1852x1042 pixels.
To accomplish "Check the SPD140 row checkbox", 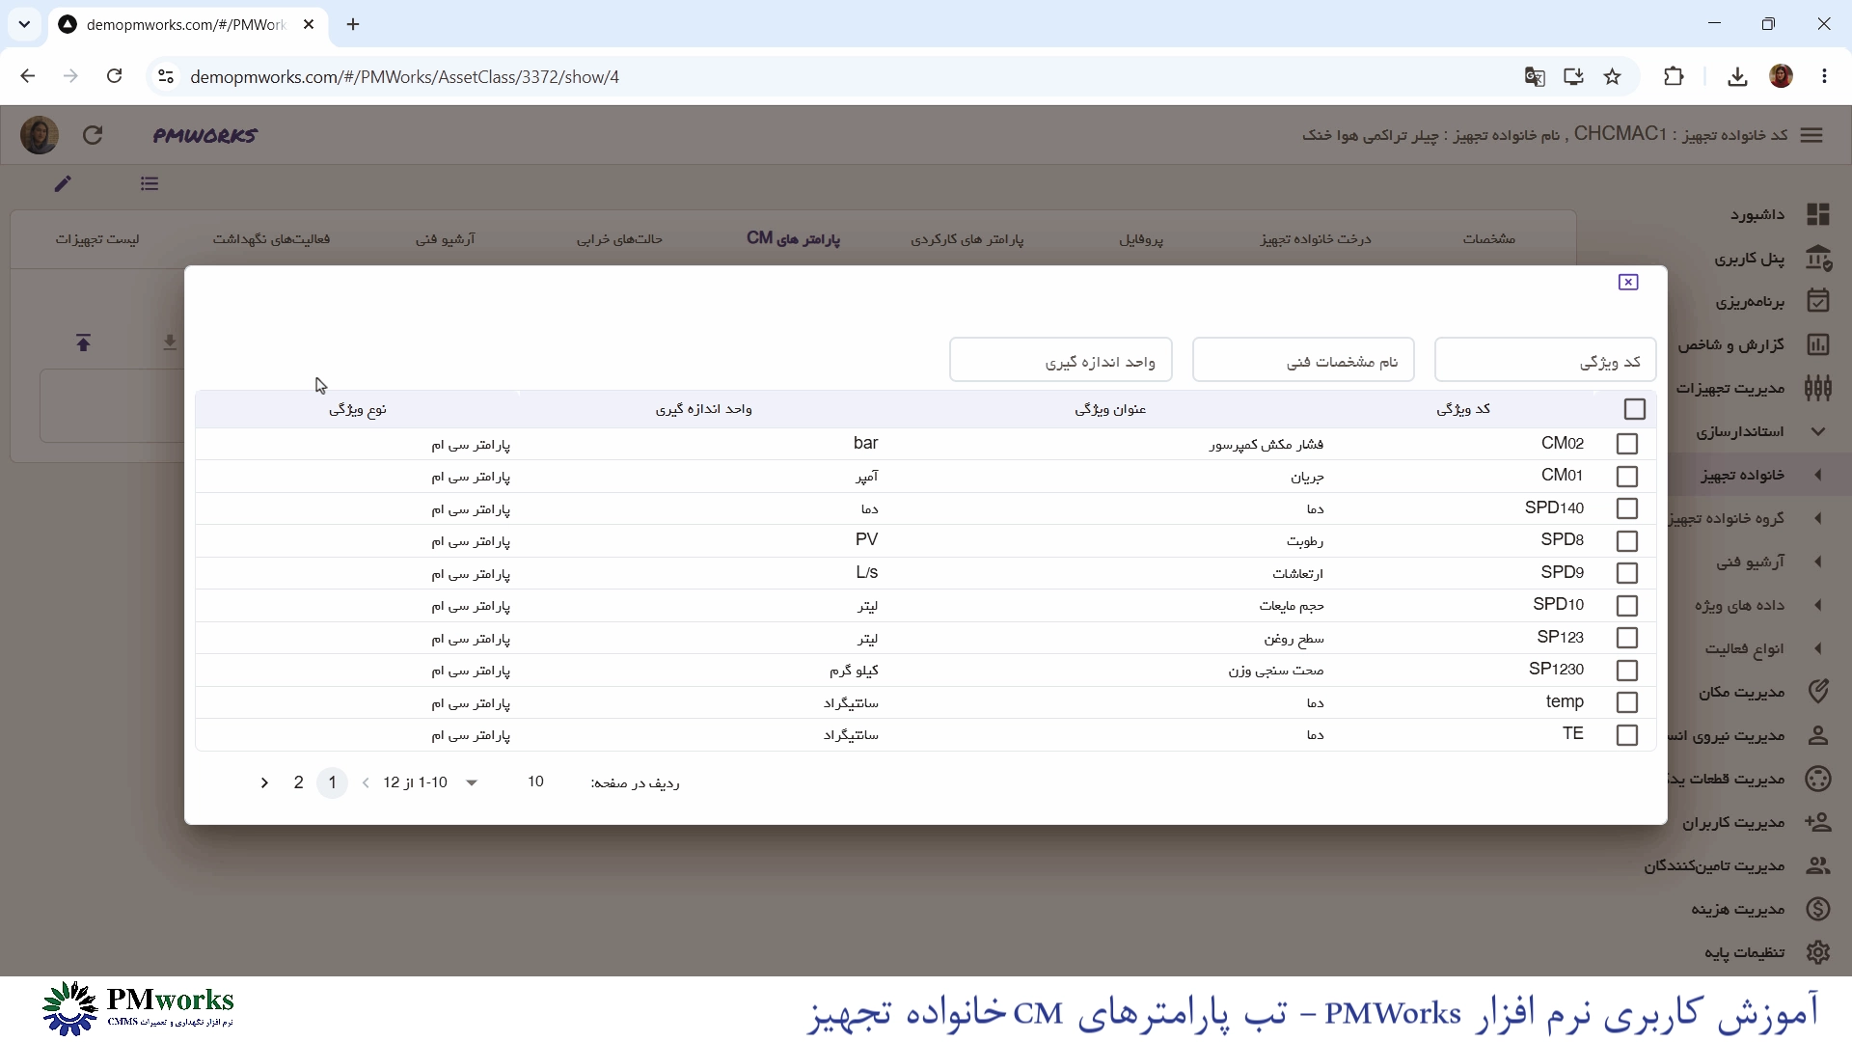I will point(1627,508).
